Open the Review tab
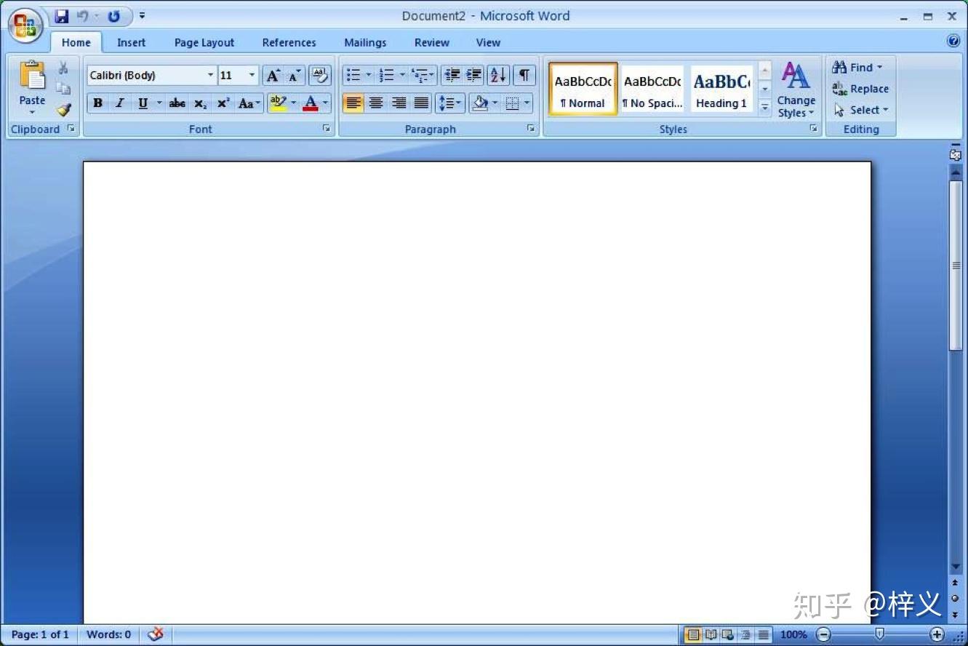 pyautogui.click(x=432, y=43)
